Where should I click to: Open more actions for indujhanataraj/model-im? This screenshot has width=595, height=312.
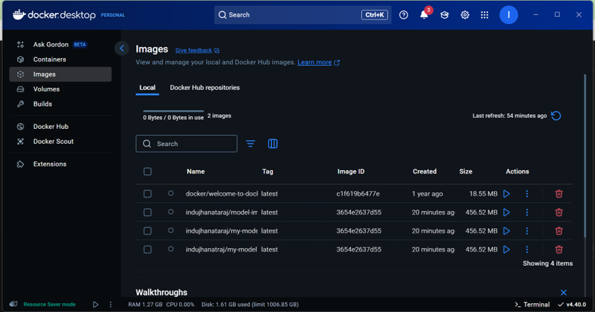click(x=527, y=212)
